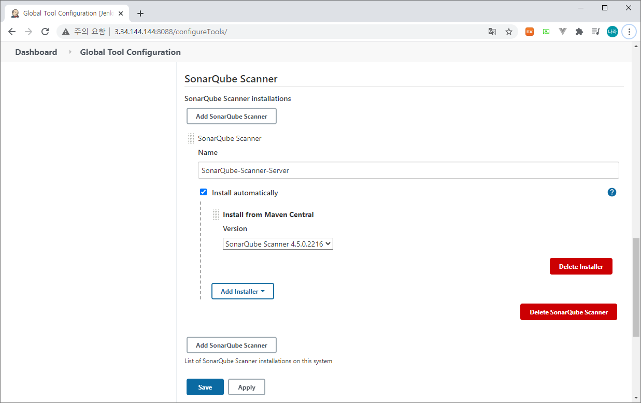Click the browser back arrow

[x=12, y=32]
